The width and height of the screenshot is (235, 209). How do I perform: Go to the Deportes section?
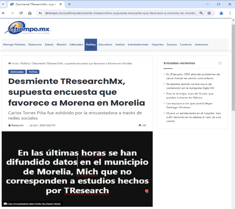pyautogui.click(x=158, y=44)
